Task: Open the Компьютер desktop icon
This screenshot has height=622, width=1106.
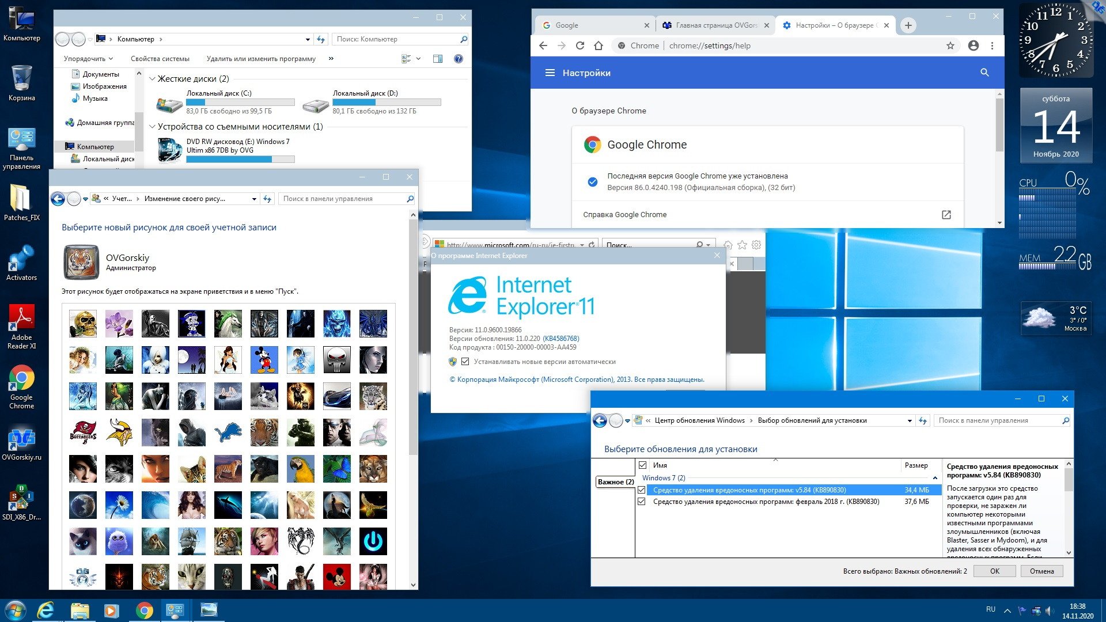Action: pyautogui.click(x=21, y=23)
